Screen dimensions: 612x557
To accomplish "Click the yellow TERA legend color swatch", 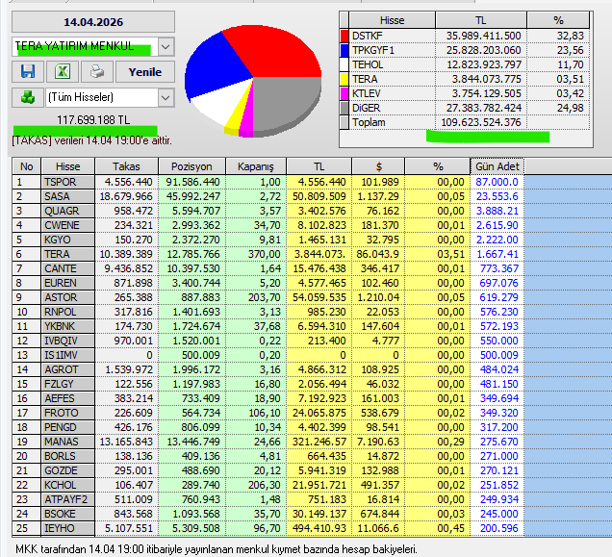I will pos(344,79).
